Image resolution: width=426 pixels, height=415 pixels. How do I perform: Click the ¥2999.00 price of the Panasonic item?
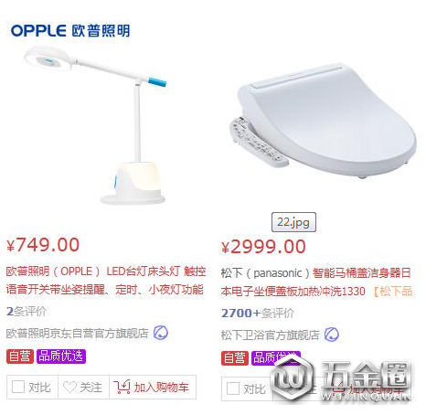(263, 247)
